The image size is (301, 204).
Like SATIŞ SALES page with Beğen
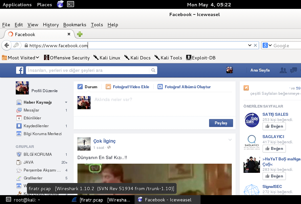pyautogui.click(x=274, y=126)
